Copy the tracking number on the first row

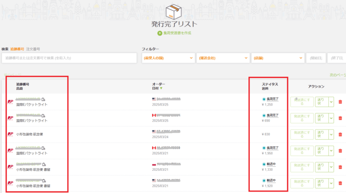point(44,99)
